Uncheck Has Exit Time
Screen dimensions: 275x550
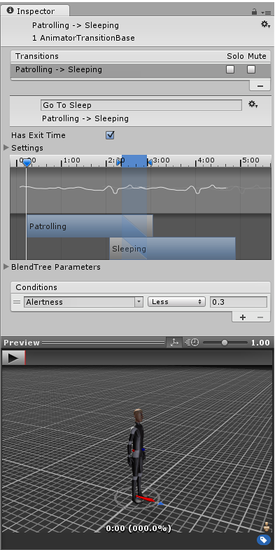(x=110, y=135)
